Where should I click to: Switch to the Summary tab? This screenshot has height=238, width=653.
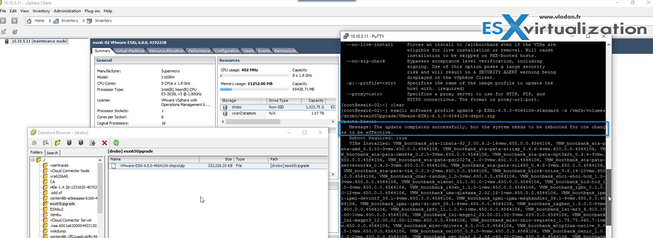[102, 50]
